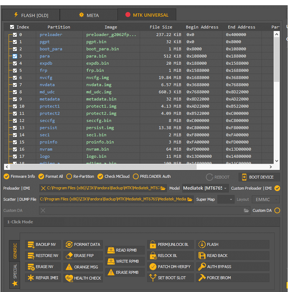Click ERASE FRP eraser icon
The width and height of the screenshot is (288, 292).
click(69, 256)
